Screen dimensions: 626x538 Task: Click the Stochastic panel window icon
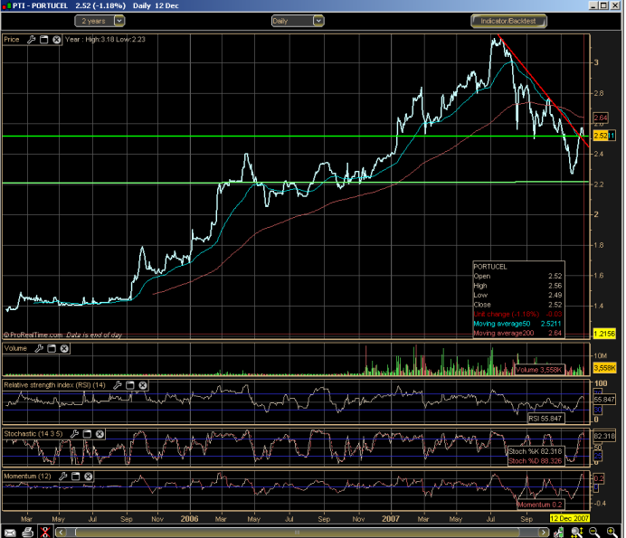(x=89, y=433)
